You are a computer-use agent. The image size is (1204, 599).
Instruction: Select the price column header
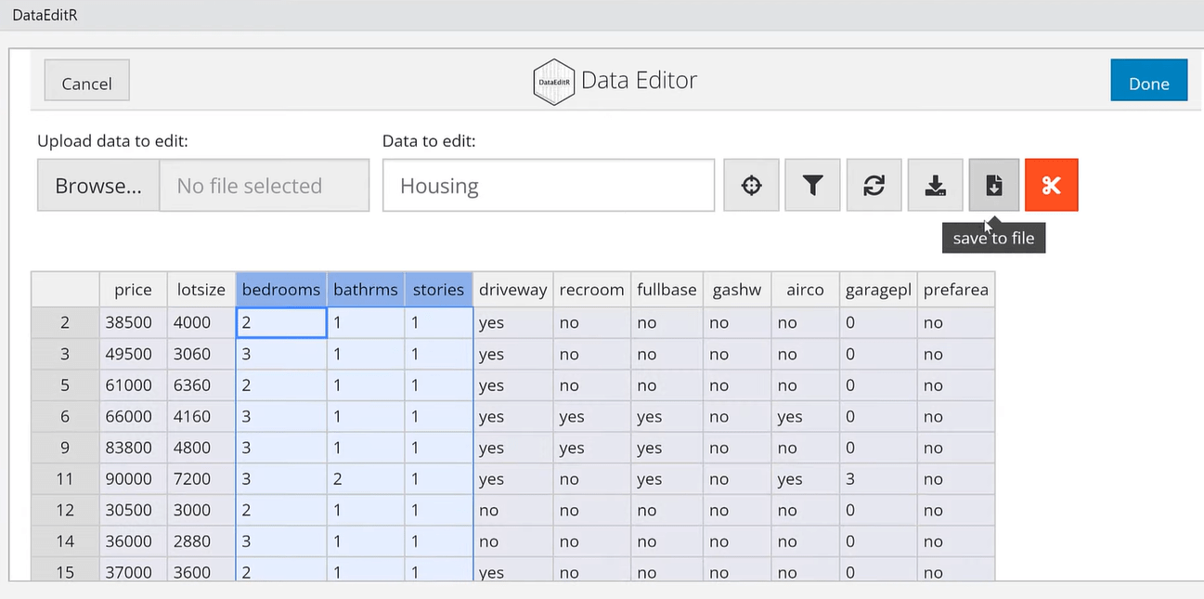133,290
